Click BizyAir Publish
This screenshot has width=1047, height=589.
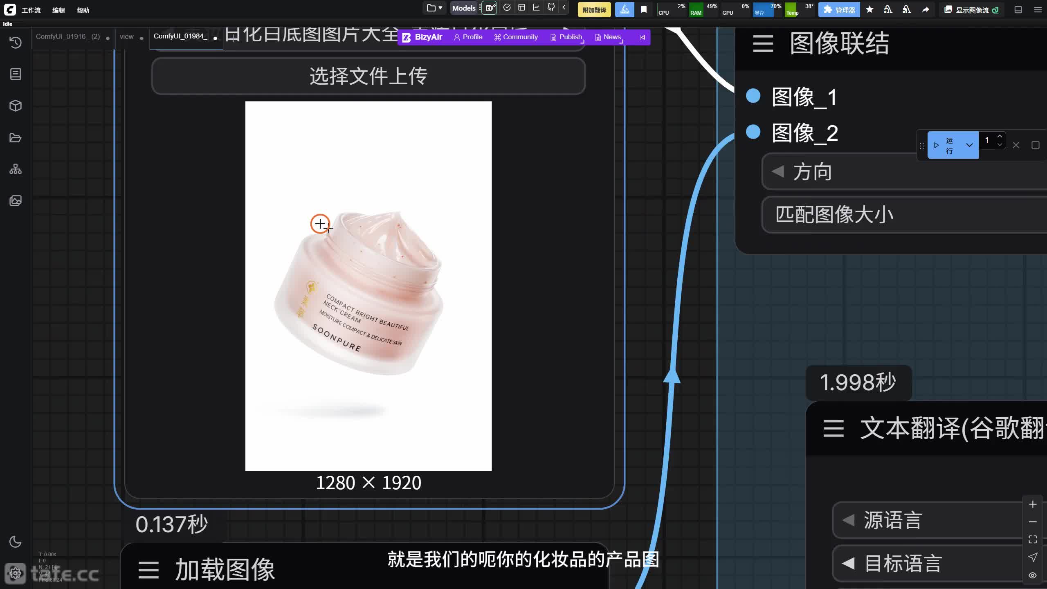[x=566, y=37]
